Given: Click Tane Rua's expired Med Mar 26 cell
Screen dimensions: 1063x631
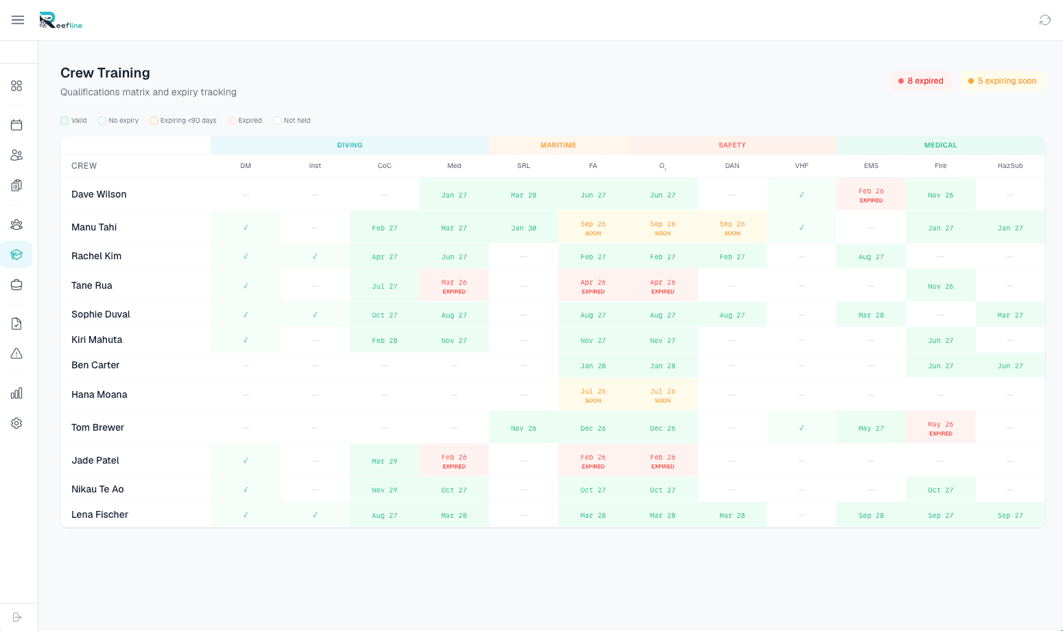Looking at the screenshot, I should pyautogui.click(x=454, y=286).
